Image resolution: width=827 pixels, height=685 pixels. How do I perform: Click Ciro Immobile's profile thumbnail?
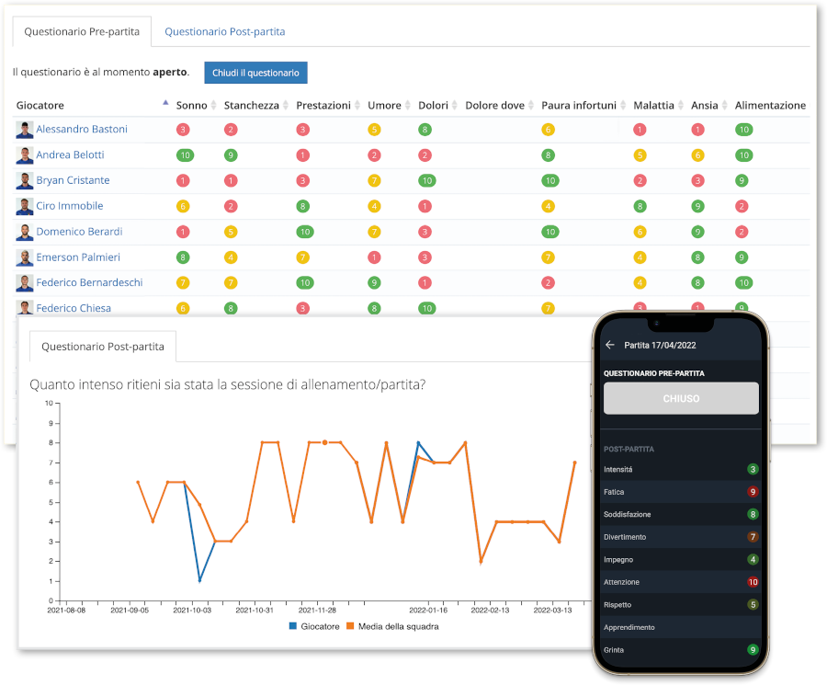pos(24,206)
